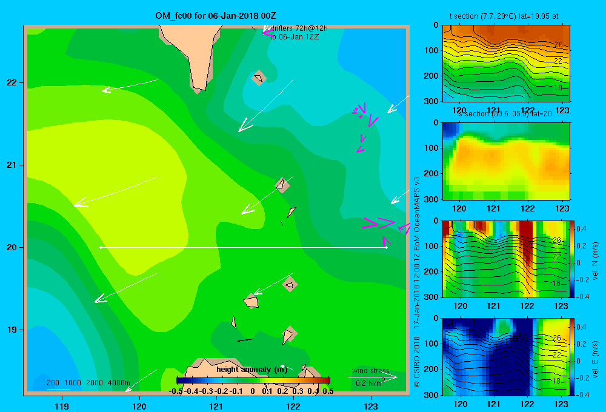The width and height of the screenshot is (606, 412).
Task: Click the '2000' depth contour legend value
Action: click(x=95, y=383)
